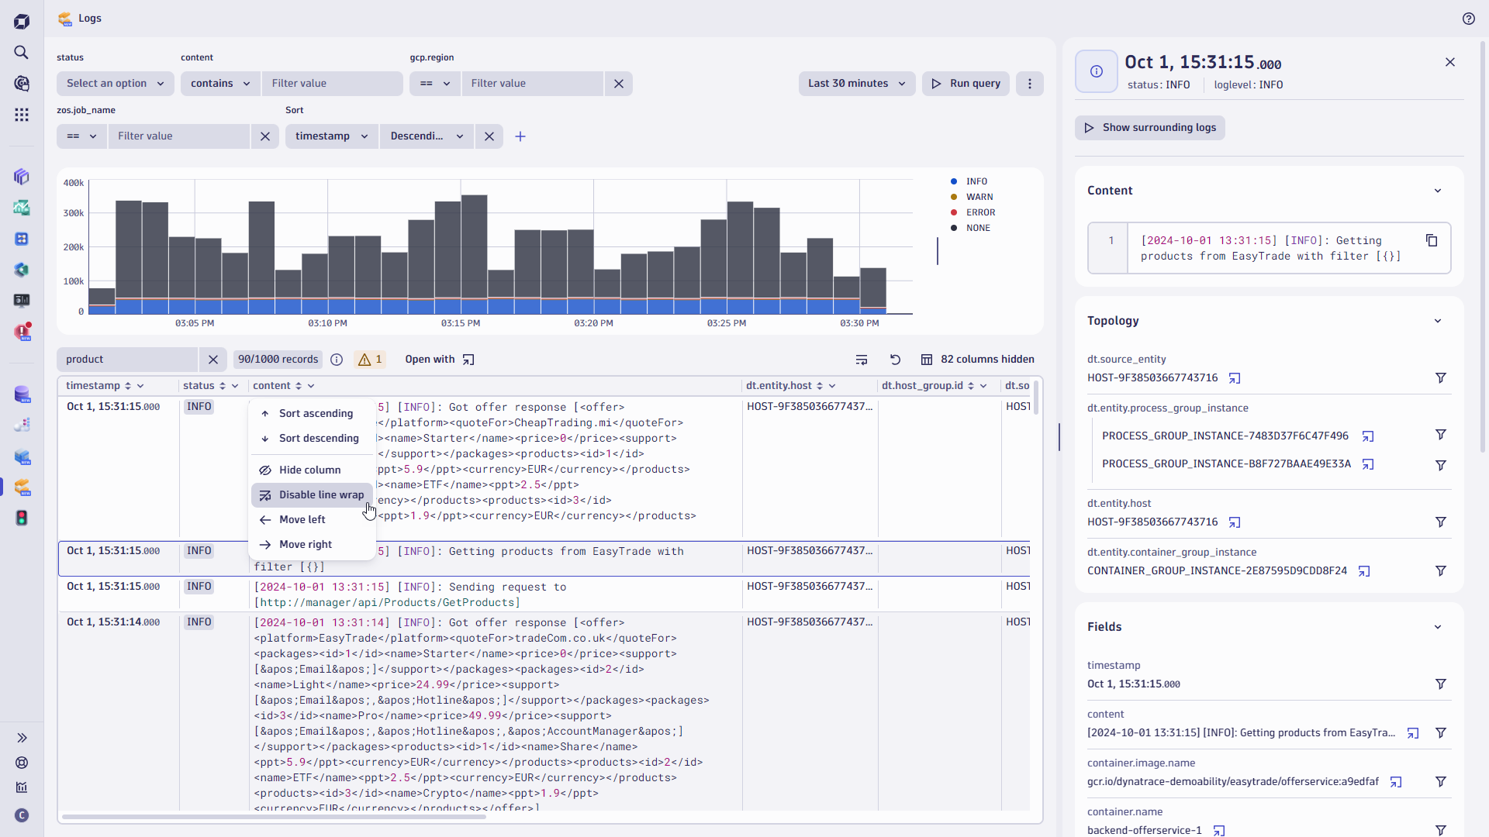The image size is (1489, 837).
Task: Click the Dynatrace logo at top left
Action: [x=22, y=21]
